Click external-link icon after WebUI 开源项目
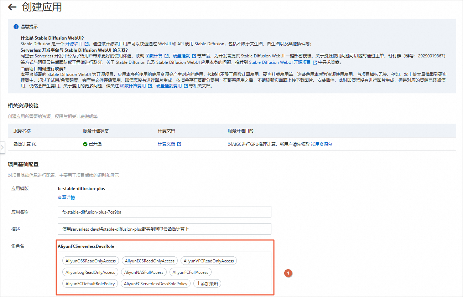 pos(315,62)
